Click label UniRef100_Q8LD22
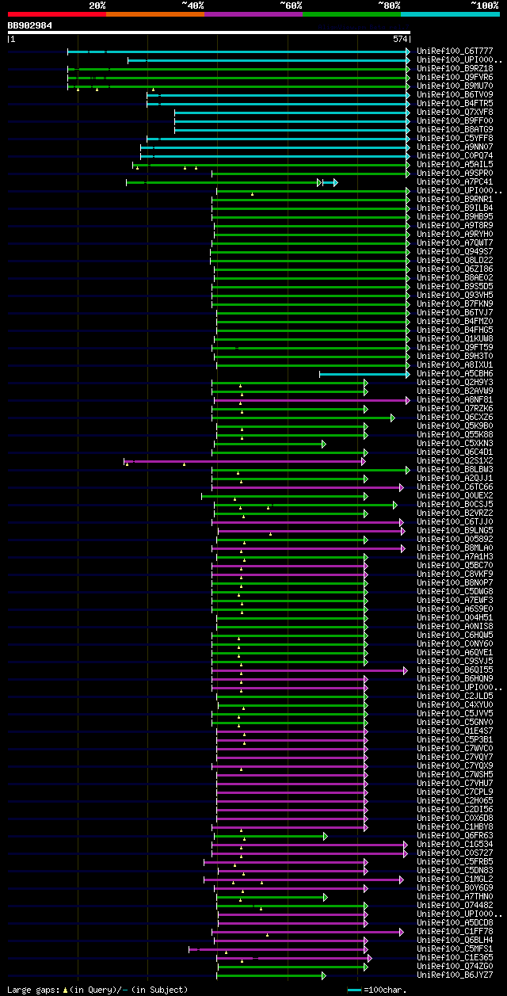The height and width of the screenshot is (996, 507). pos(455,260)
